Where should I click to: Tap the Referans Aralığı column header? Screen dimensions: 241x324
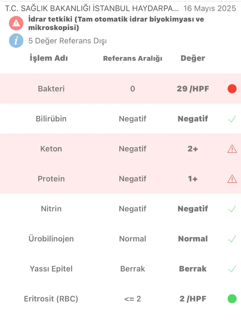tap(133, 59)
